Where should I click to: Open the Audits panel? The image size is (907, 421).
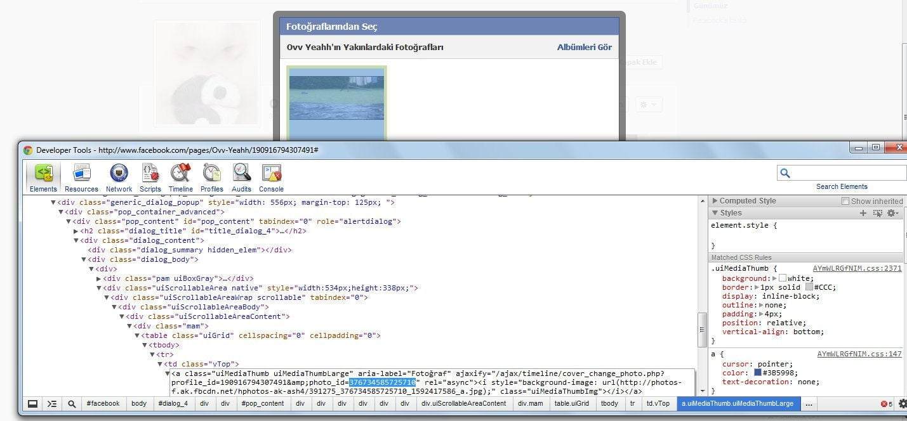[x=241, y=178]
